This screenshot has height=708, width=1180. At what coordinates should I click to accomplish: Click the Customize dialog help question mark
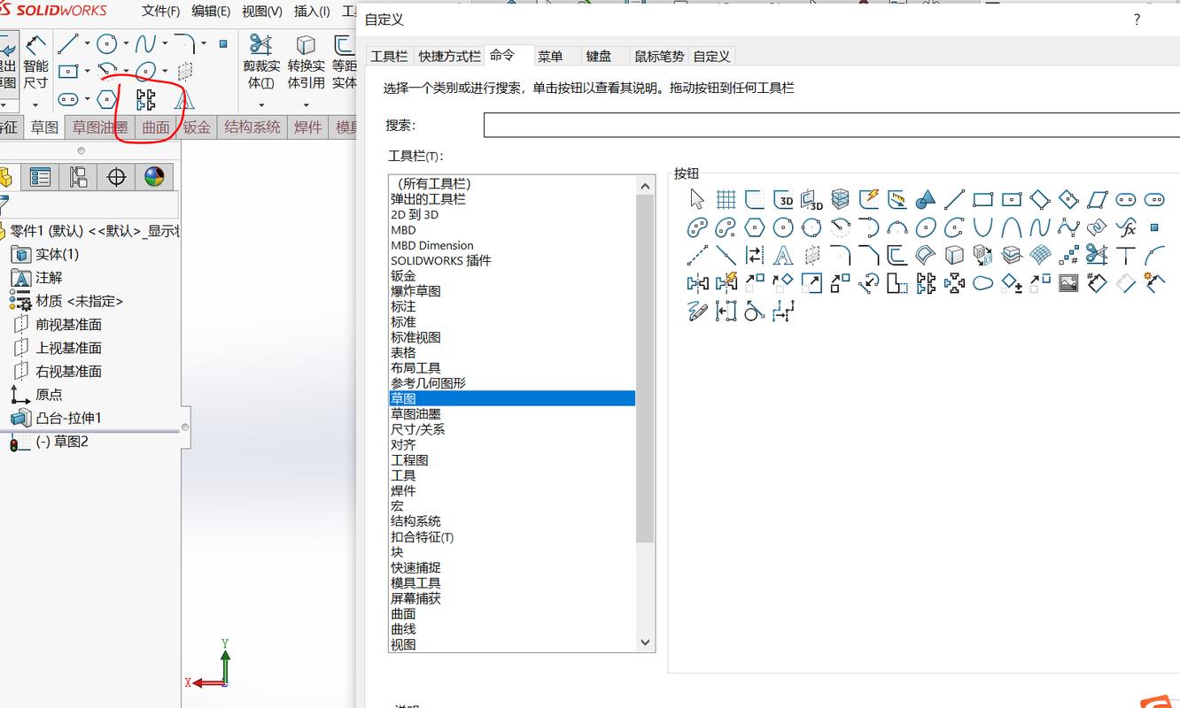click(1137, 19)
